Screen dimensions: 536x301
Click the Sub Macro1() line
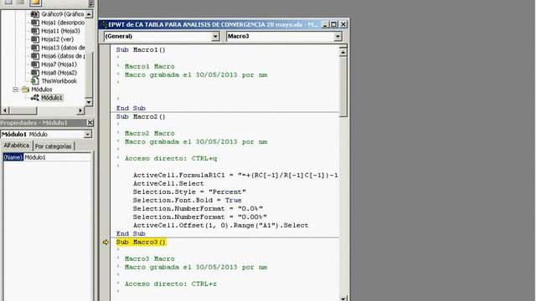pos(141,50)
